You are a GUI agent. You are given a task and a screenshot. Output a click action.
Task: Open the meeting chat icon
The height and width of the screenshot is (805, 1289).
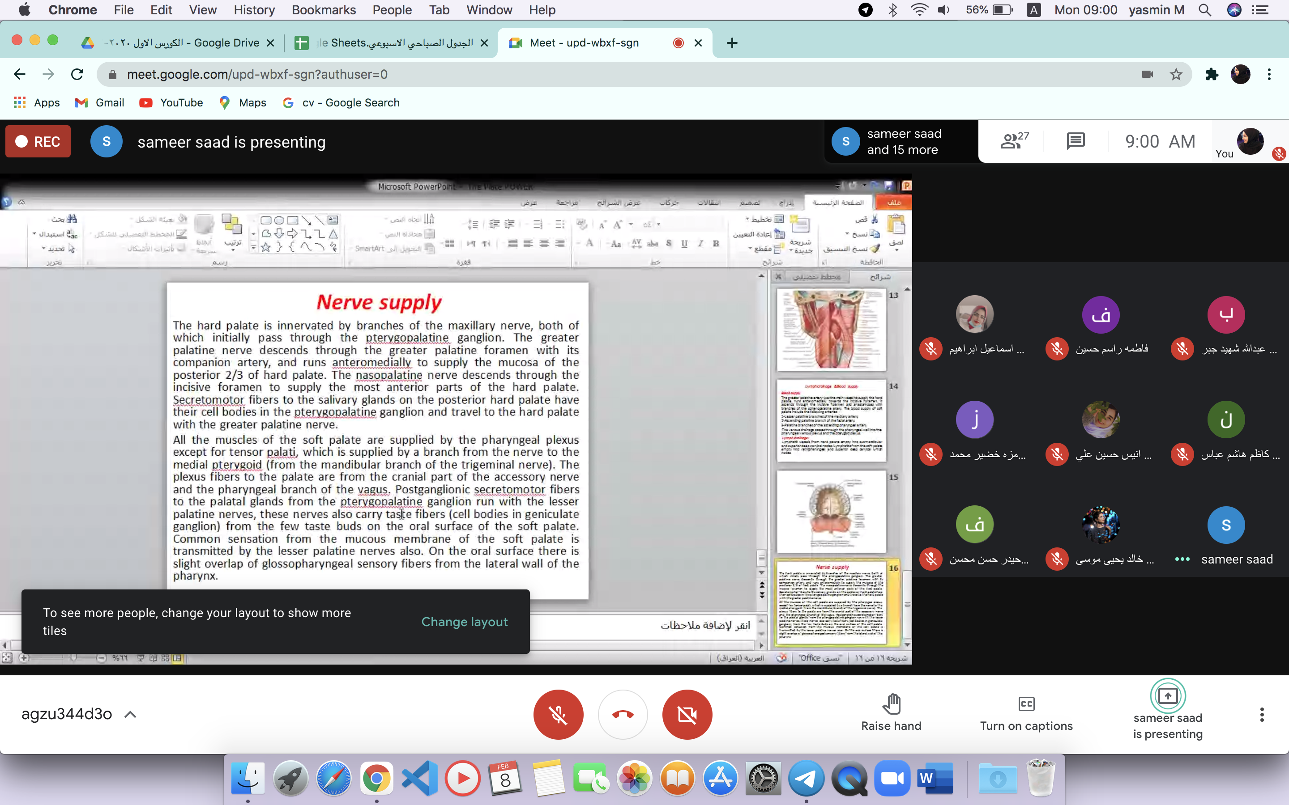tap(1076, 141)
